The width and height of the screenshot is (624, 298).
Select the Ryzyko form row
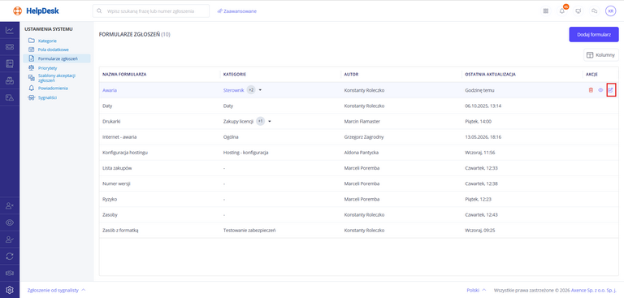tap(359, 199)
